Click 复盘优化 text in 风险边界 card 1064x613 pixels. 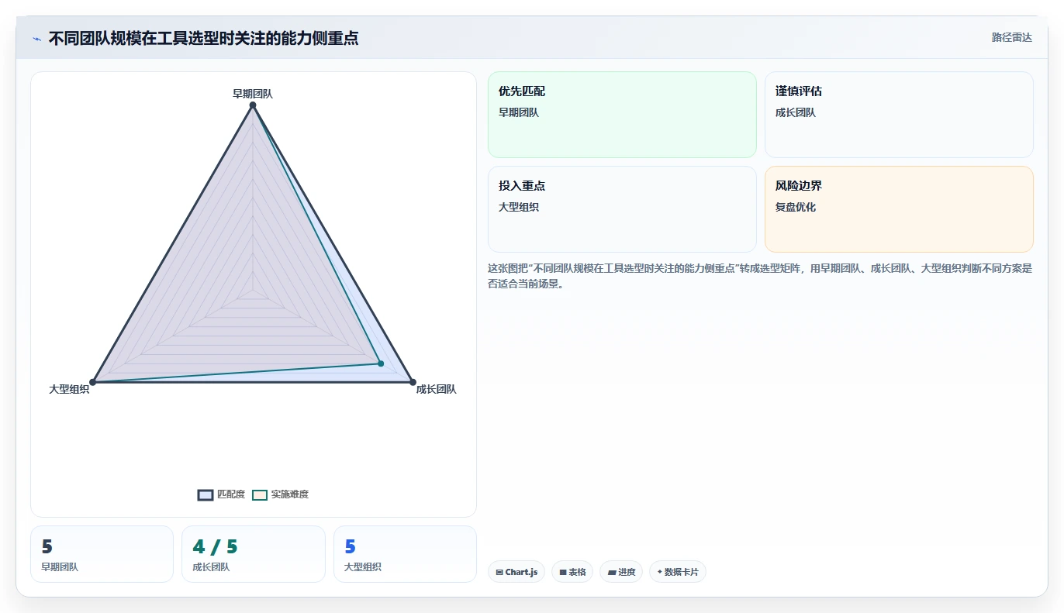(796, 207)
